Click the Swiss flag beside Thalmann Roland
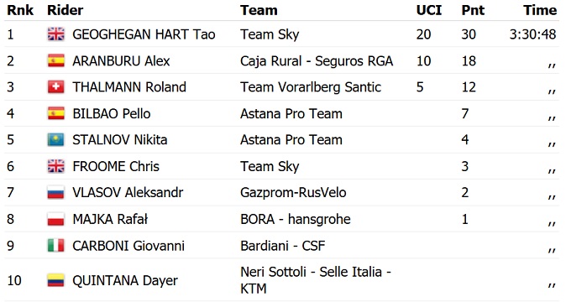The height and width of the screenshot is (302, 571). point(56,87)
